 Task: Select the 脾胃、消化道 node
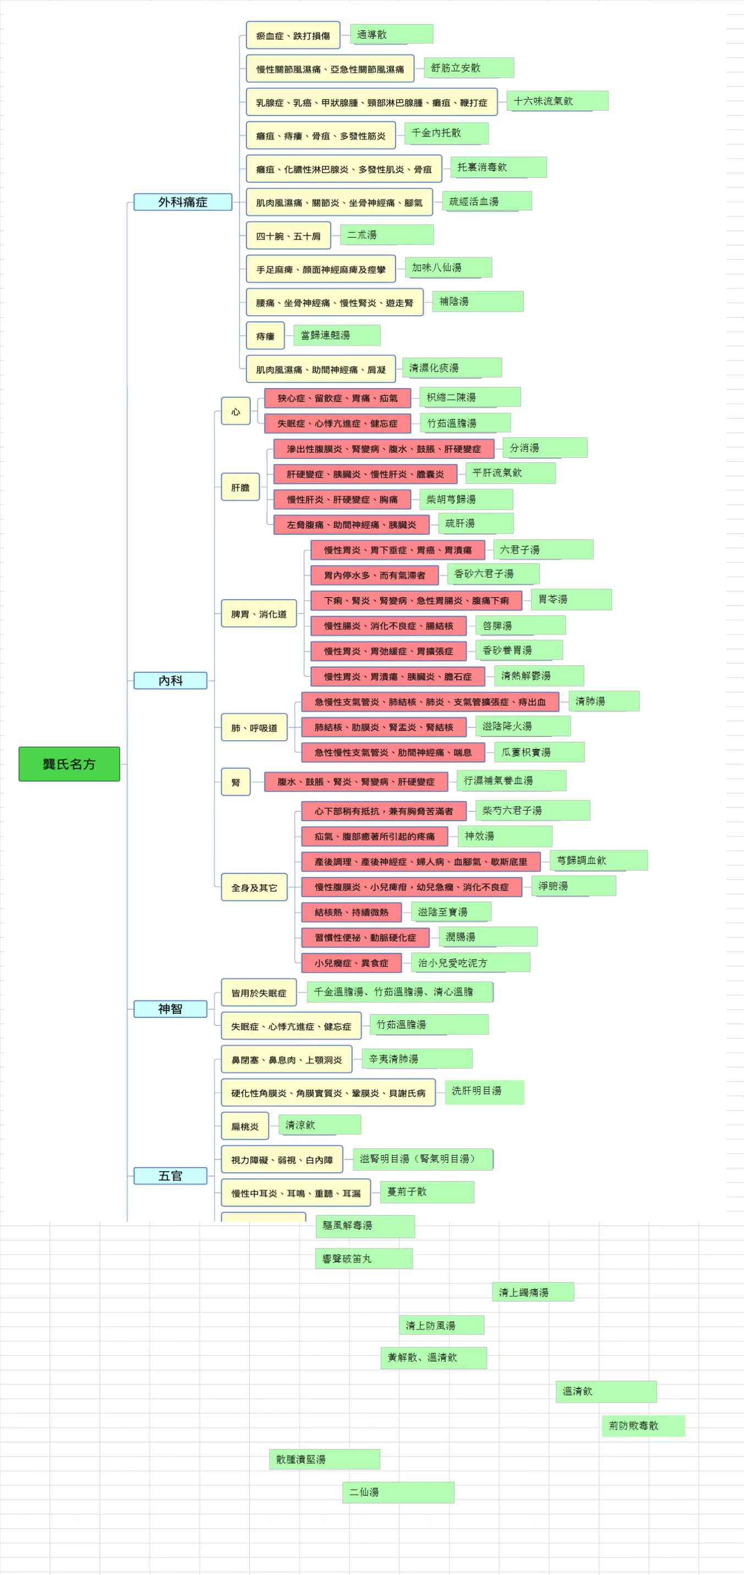tap(259, 614)
